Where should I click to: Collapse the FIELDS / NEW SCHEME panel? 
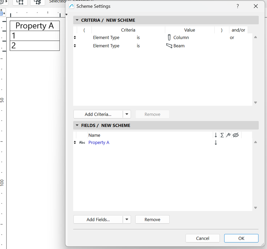click(x=77, y=125)
